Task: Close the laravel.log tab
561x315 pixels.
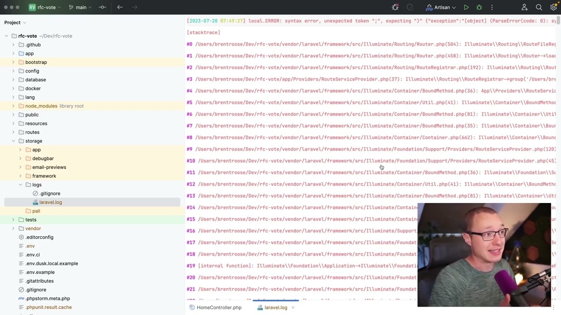Action: click(x=293, y=308)
